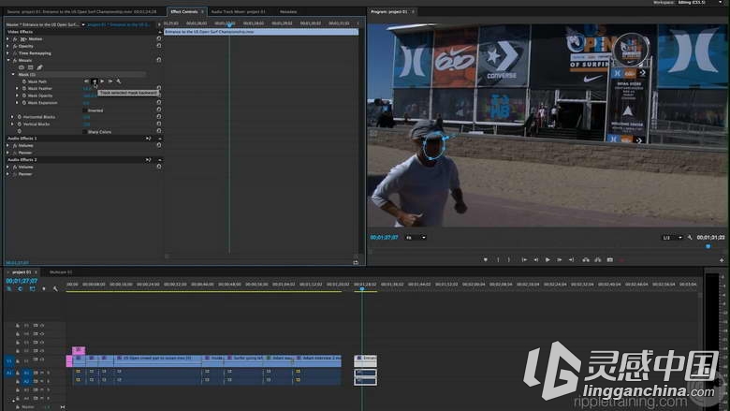Expand the Opacity effect properties
The width and height of the screenshot is (730, 411).
[7, 46]
